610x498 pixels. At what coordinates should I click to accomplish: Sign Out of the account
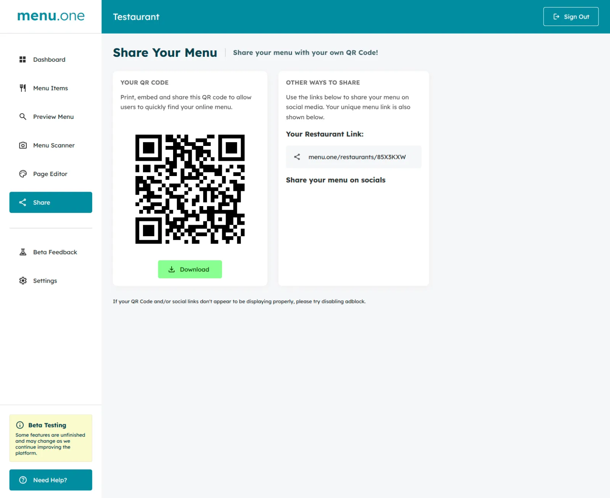click(571, 17)
